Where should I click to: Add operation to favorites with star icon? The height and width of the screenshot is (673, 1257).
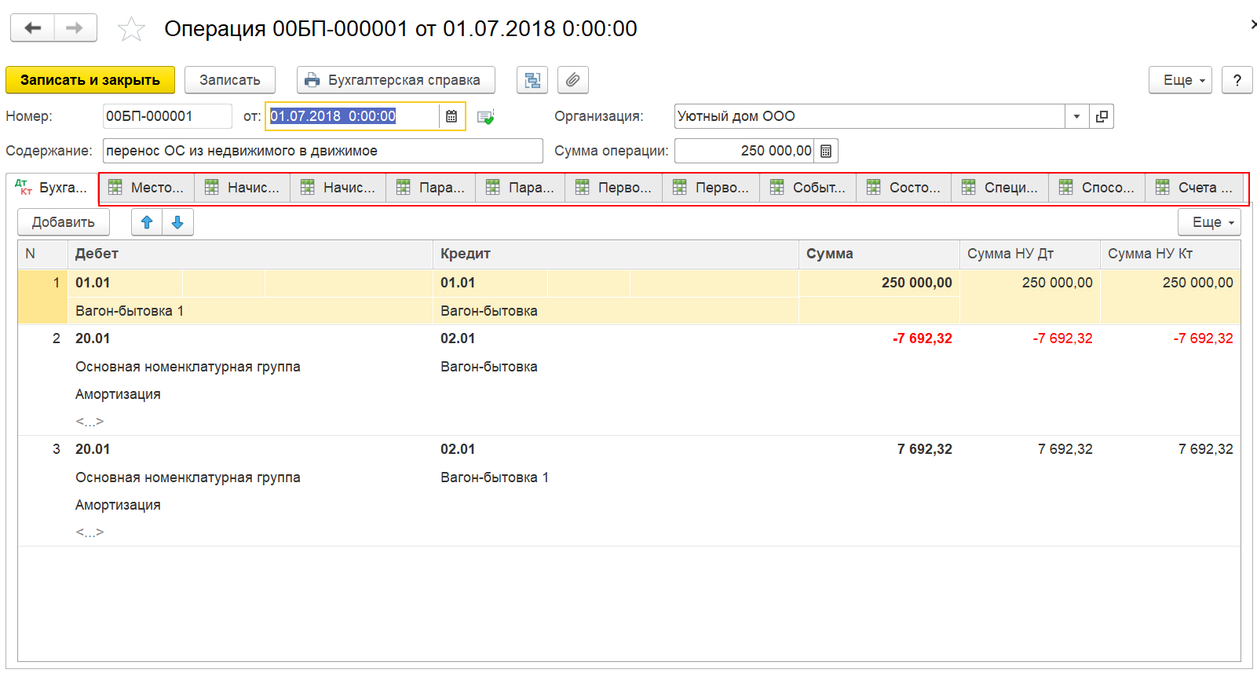[131, 30]
